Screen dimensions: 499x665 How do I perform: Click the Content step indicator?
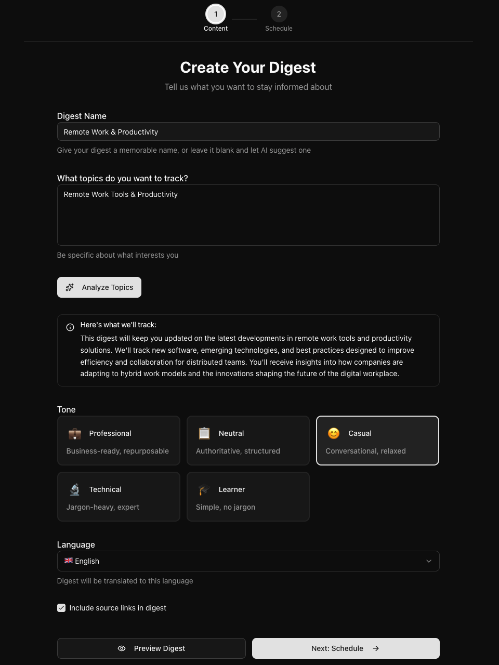pyautogui.click(x=216, y=14)
